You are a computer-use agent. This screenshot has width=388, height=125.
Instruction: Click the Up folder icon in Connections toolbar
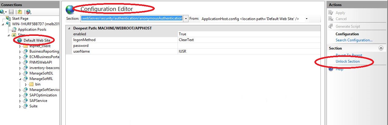pyautogui.click(x=20, y=12)
